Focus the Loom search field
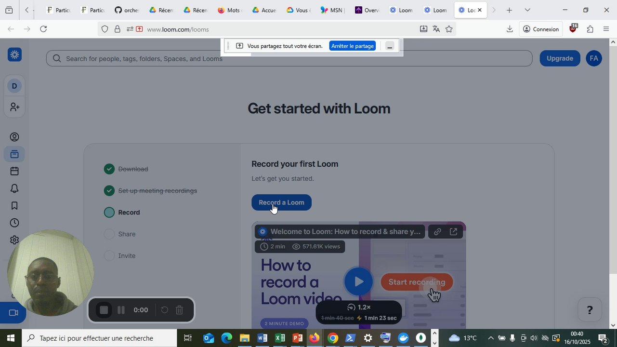Viewport: 617px width, 347px height. 289,58
